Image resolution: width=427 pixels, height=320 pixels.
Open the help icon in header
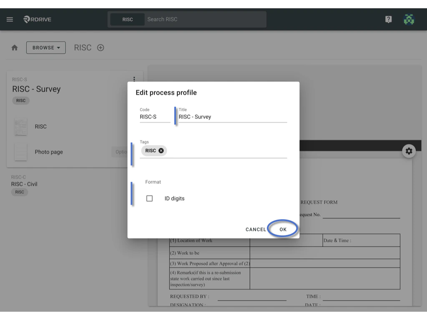pyautogui.click(x=388, y=19)
